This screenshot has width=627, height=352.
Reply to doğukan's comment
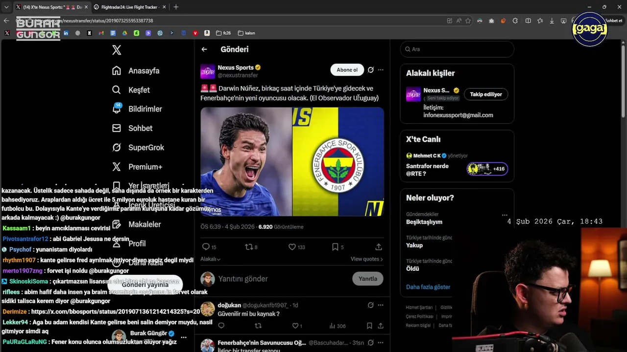(221, 326)
